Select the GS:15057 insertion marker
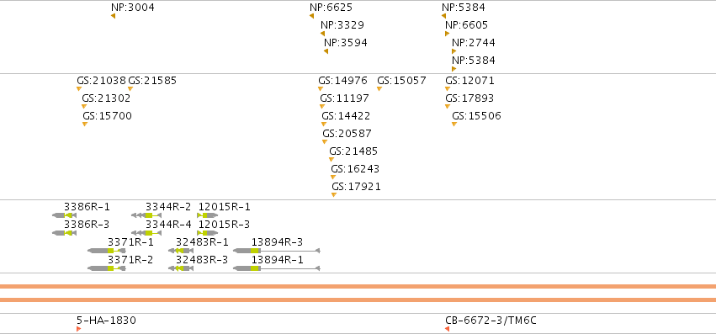The height and width of the screenshot is (334, 716). 379,88
